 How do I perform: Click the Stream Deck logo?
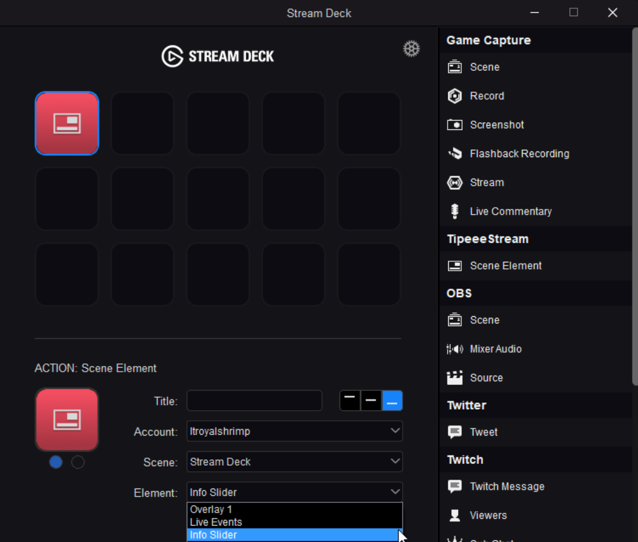[x=218, y=56]
